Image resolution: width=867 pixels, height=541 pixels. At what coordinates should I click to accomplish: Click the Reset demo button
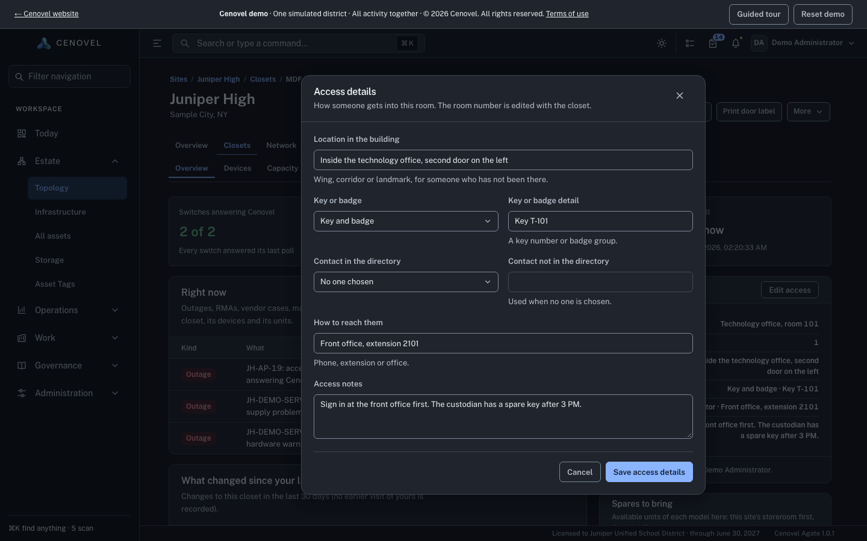[822, 14]
